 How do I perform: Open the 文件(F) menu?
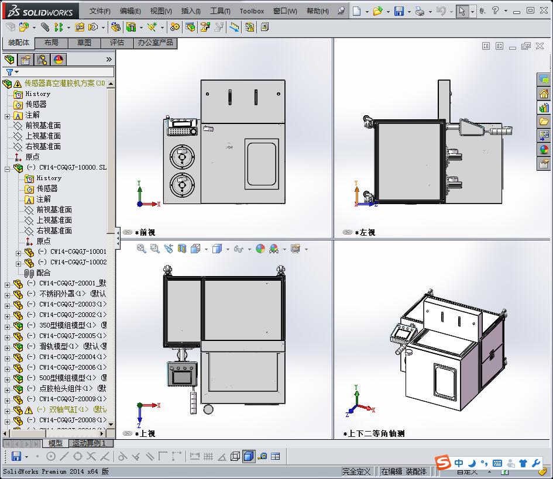[x=100, y=11]
